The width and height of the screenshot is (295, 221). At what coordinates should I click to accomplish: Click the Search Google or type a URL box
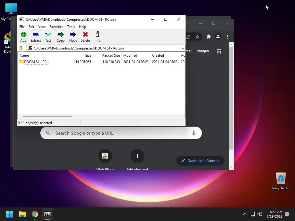coord(121,133)
